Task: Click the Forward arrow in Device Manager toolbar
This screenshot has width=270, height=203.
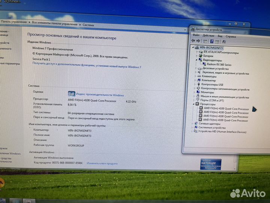Action: (198, 41)
